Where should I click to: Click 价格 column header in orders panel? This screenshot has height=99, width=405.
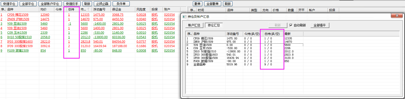tap(279, 10)
